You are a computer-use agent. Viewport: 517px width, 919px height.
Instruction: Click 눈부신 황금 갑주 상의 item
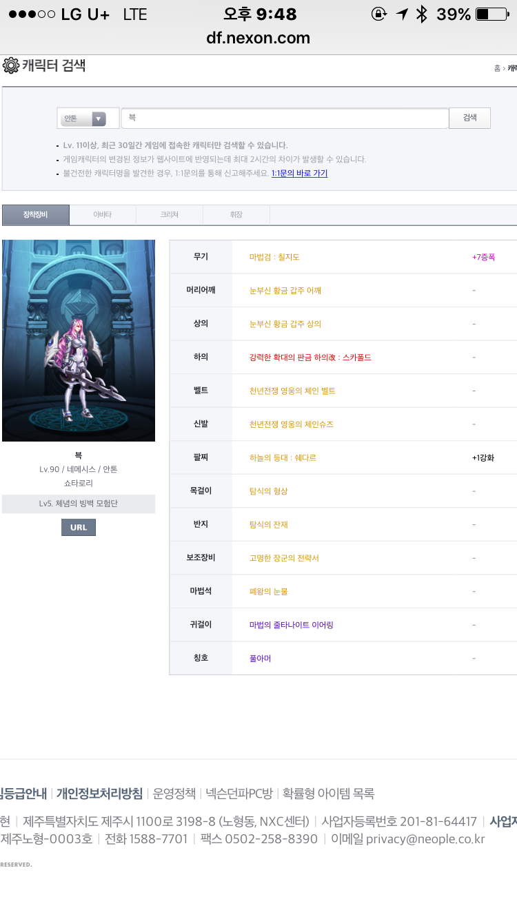coord(285,324)
